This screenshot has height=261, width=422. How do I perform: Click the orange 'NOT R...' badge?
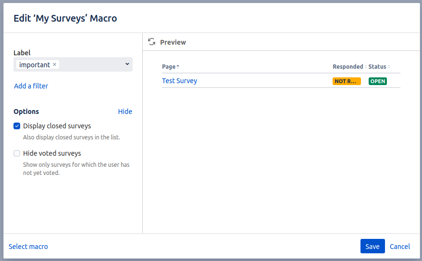pyautogui.click(x=346, y=81)
